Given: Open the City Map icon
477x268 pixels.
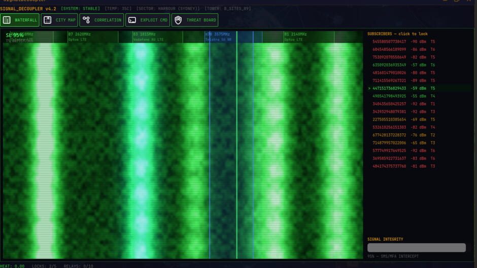Looking at the screenshot, I should point(48,20).
